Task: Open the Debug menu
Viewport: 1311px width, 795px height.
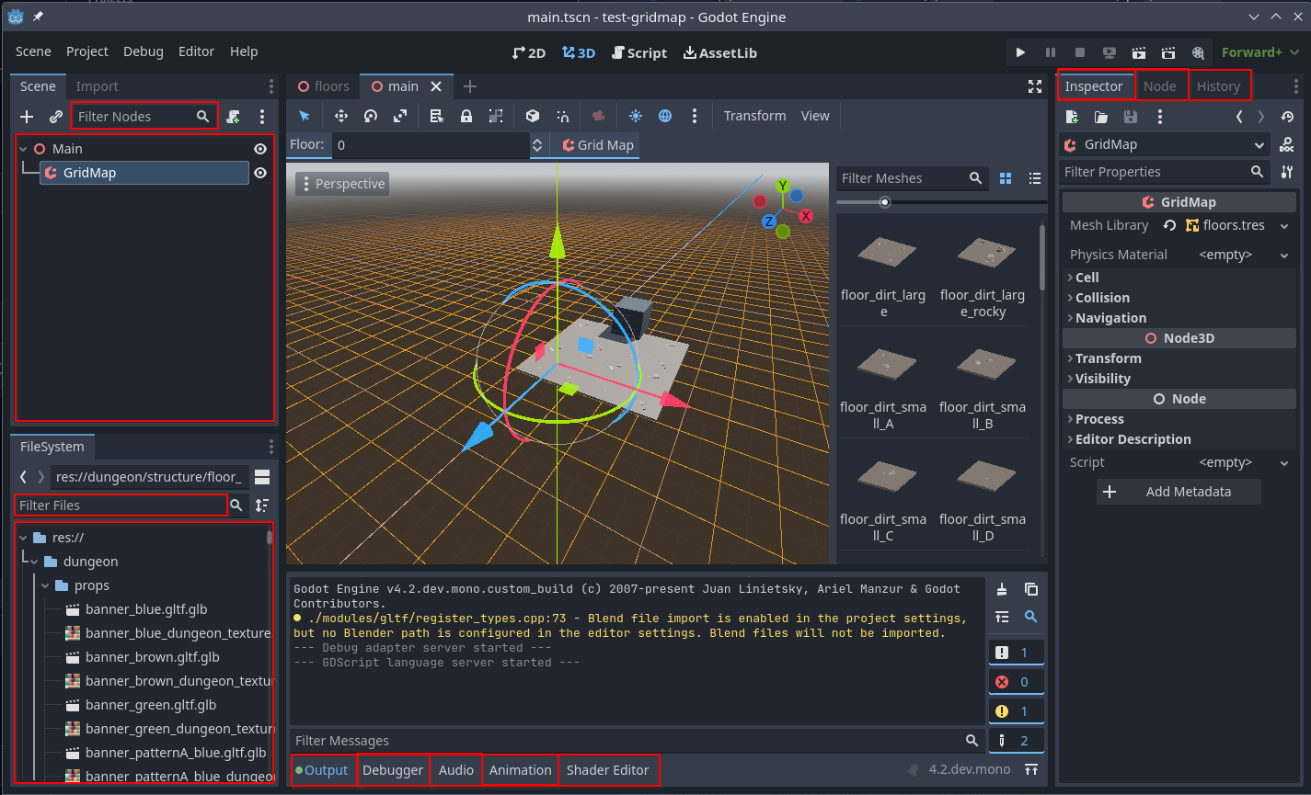Action: point(144,51)
